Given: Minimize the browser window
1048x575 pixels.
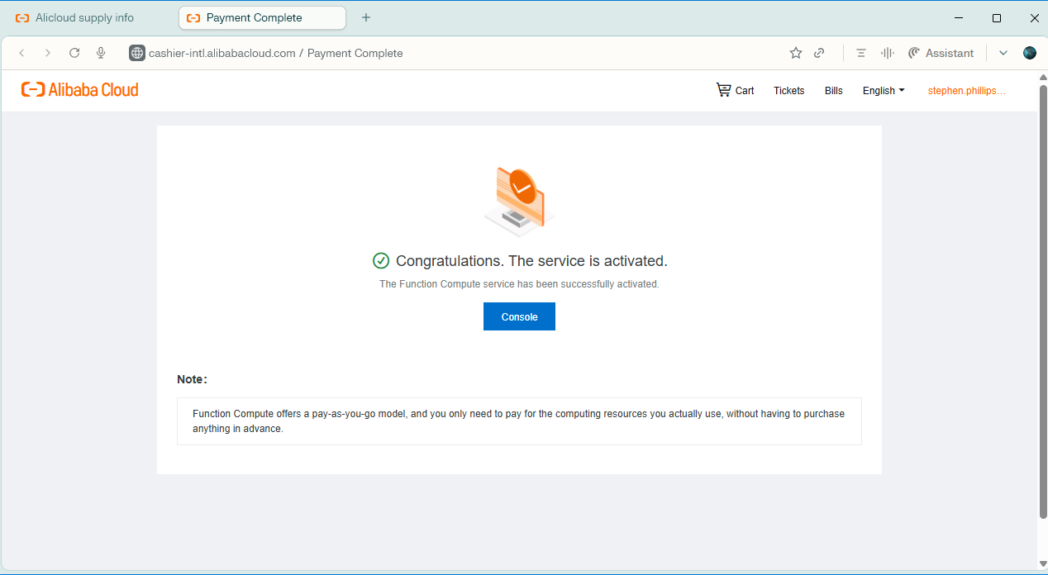Looking at the screenshot, I should [x=959, y=17].
